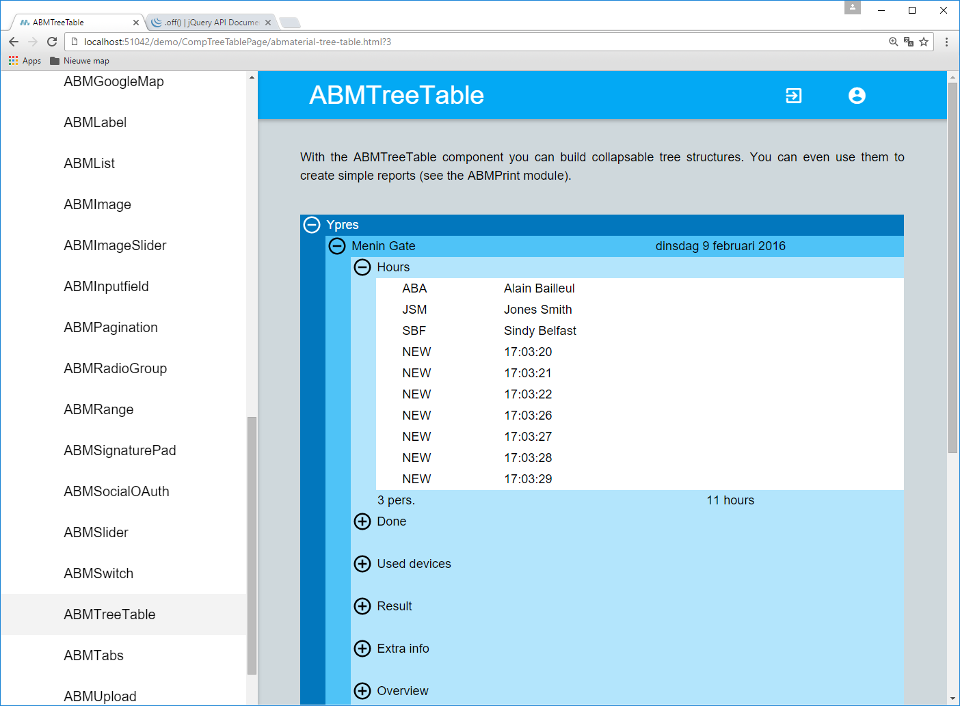Viewport: 960px width, 706px height.
Task: Click the zoom magnifier icon in the address bar
Action: tap(893, 42)
